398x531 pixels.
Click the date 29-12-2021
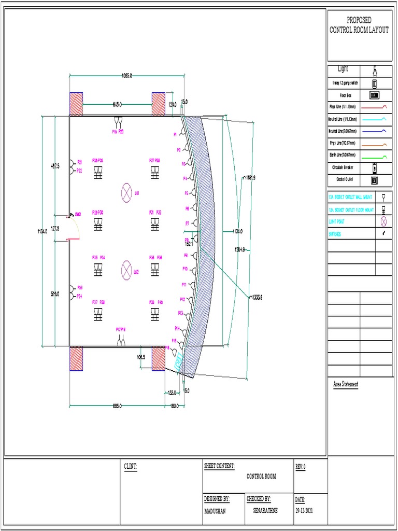[304, 511]
